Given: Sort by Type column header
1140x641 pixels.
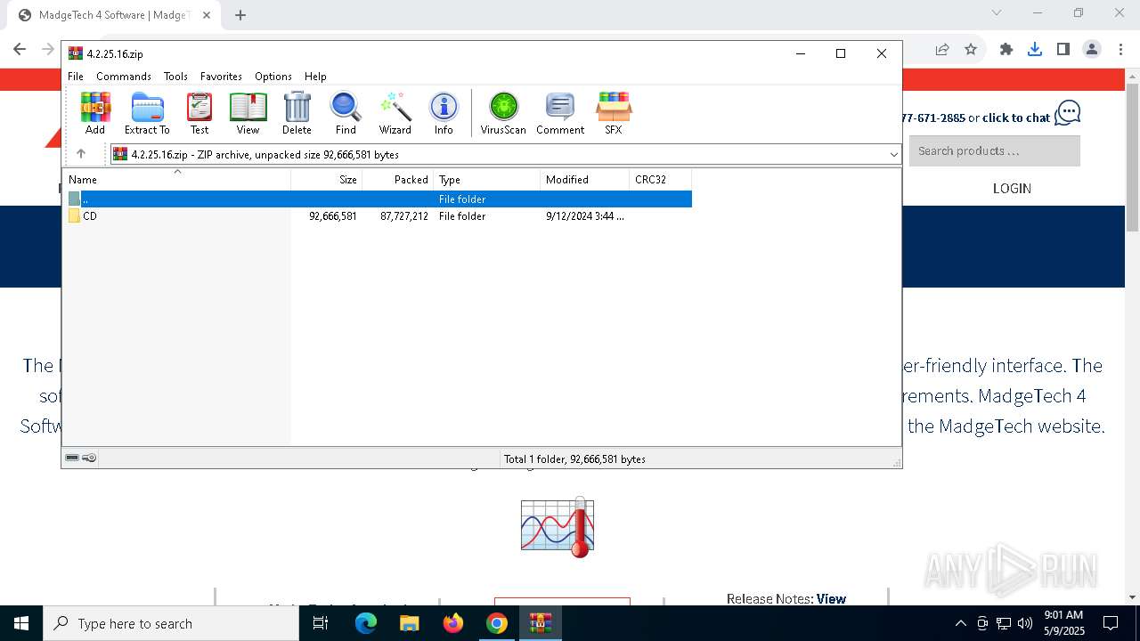Looking at the screenshot, I should coord(487,180).
